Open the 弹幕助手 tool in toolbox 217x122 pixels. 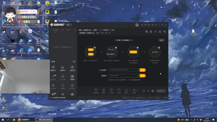53,68
